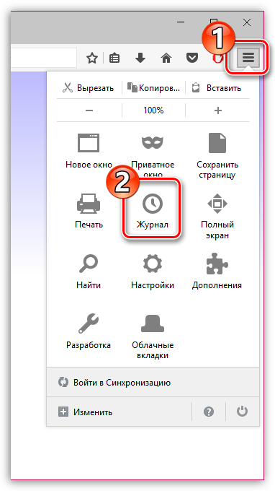Paste with Вставить button
Image resolution: width=275 pixels, height=491 pixels.
click(217, 88)
